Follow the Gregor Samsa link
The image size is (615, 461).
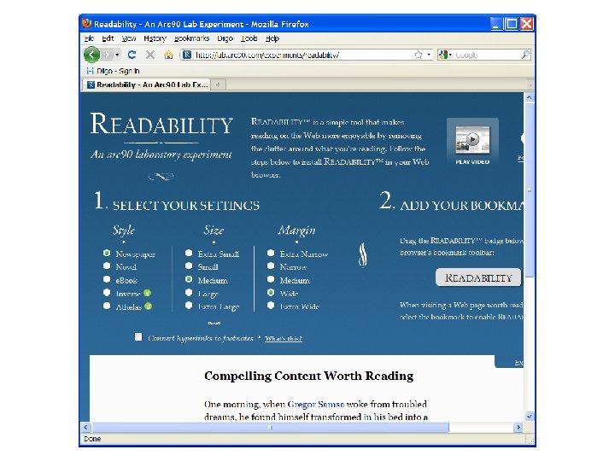(x=316, y=404)
